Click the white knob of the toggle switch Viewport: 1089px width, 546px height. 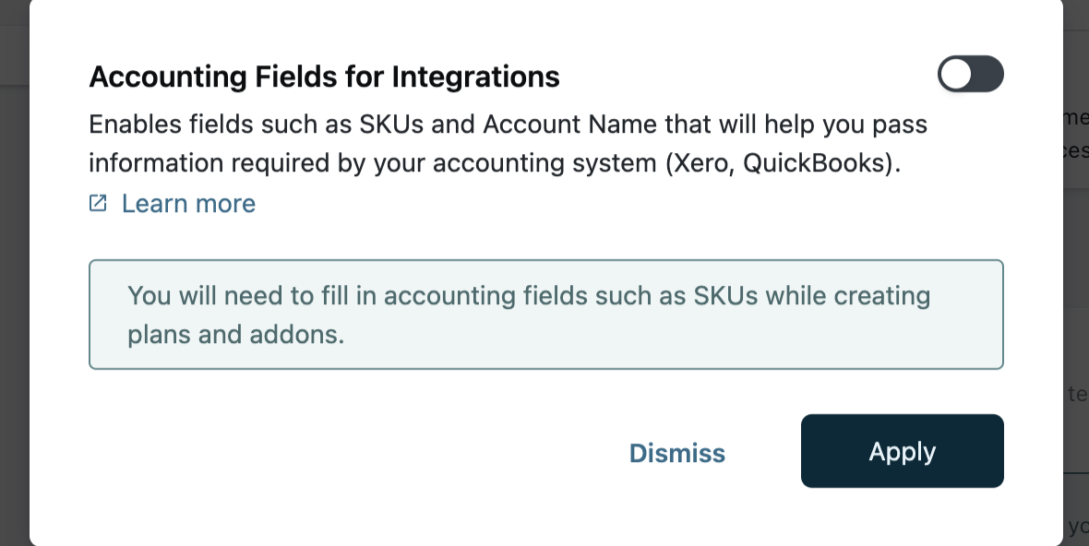pos(956,75)
